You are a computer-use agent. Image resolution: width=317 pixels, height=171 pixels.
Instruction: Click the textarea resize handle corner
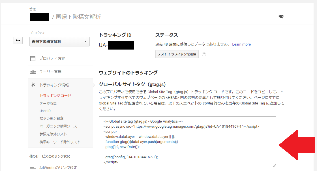coord(274,166)
